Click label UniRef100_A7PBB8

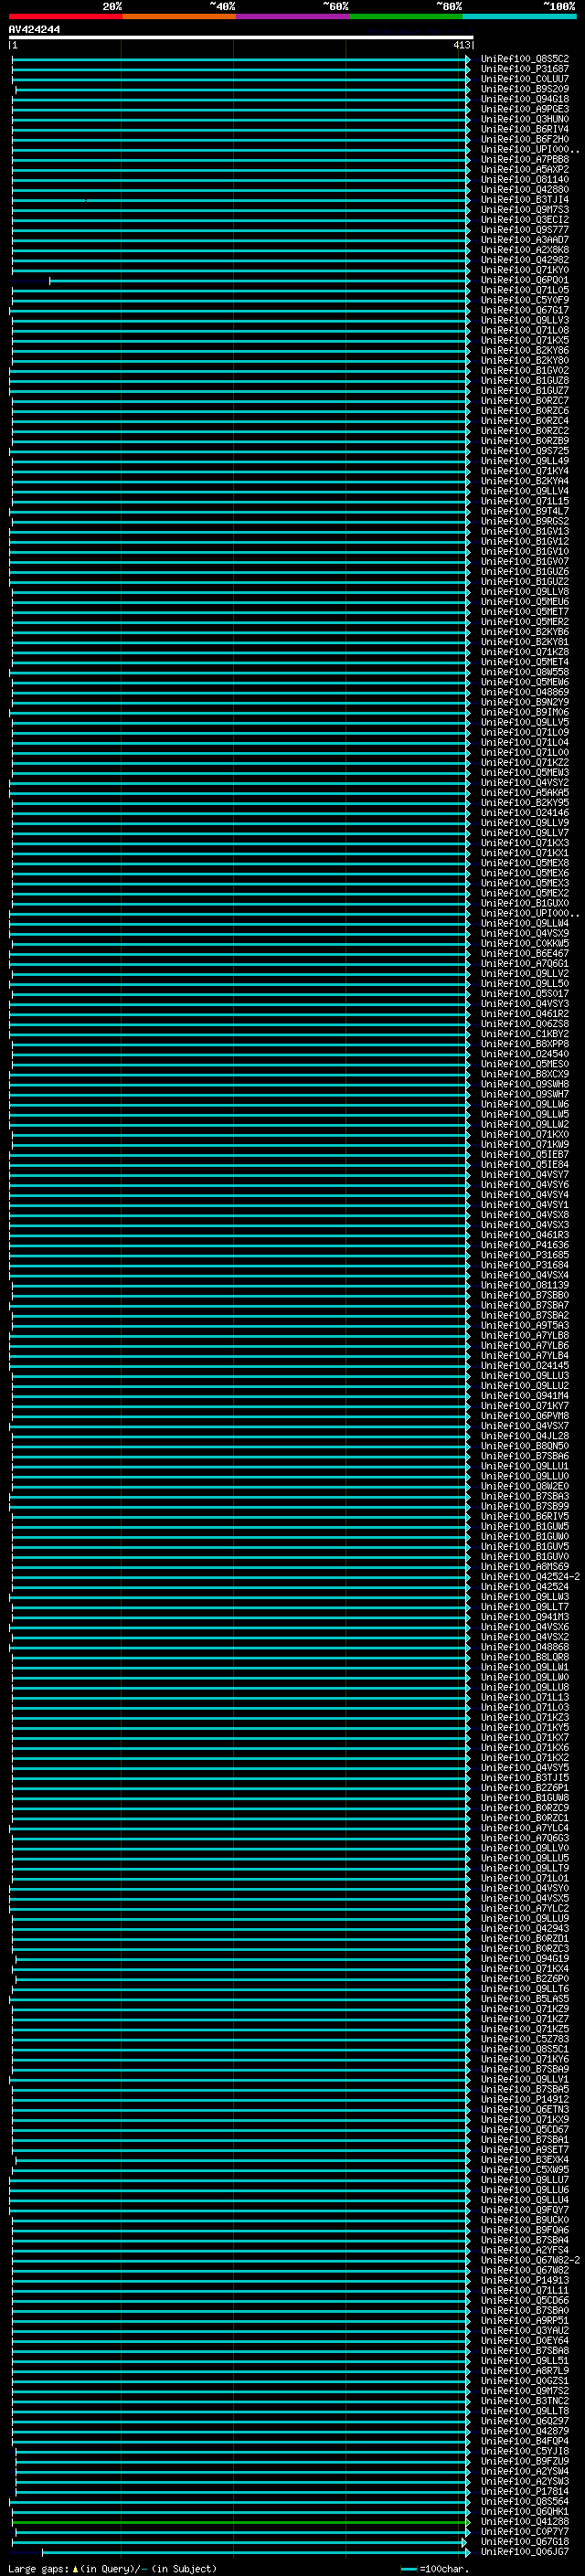tap(525, 159)
